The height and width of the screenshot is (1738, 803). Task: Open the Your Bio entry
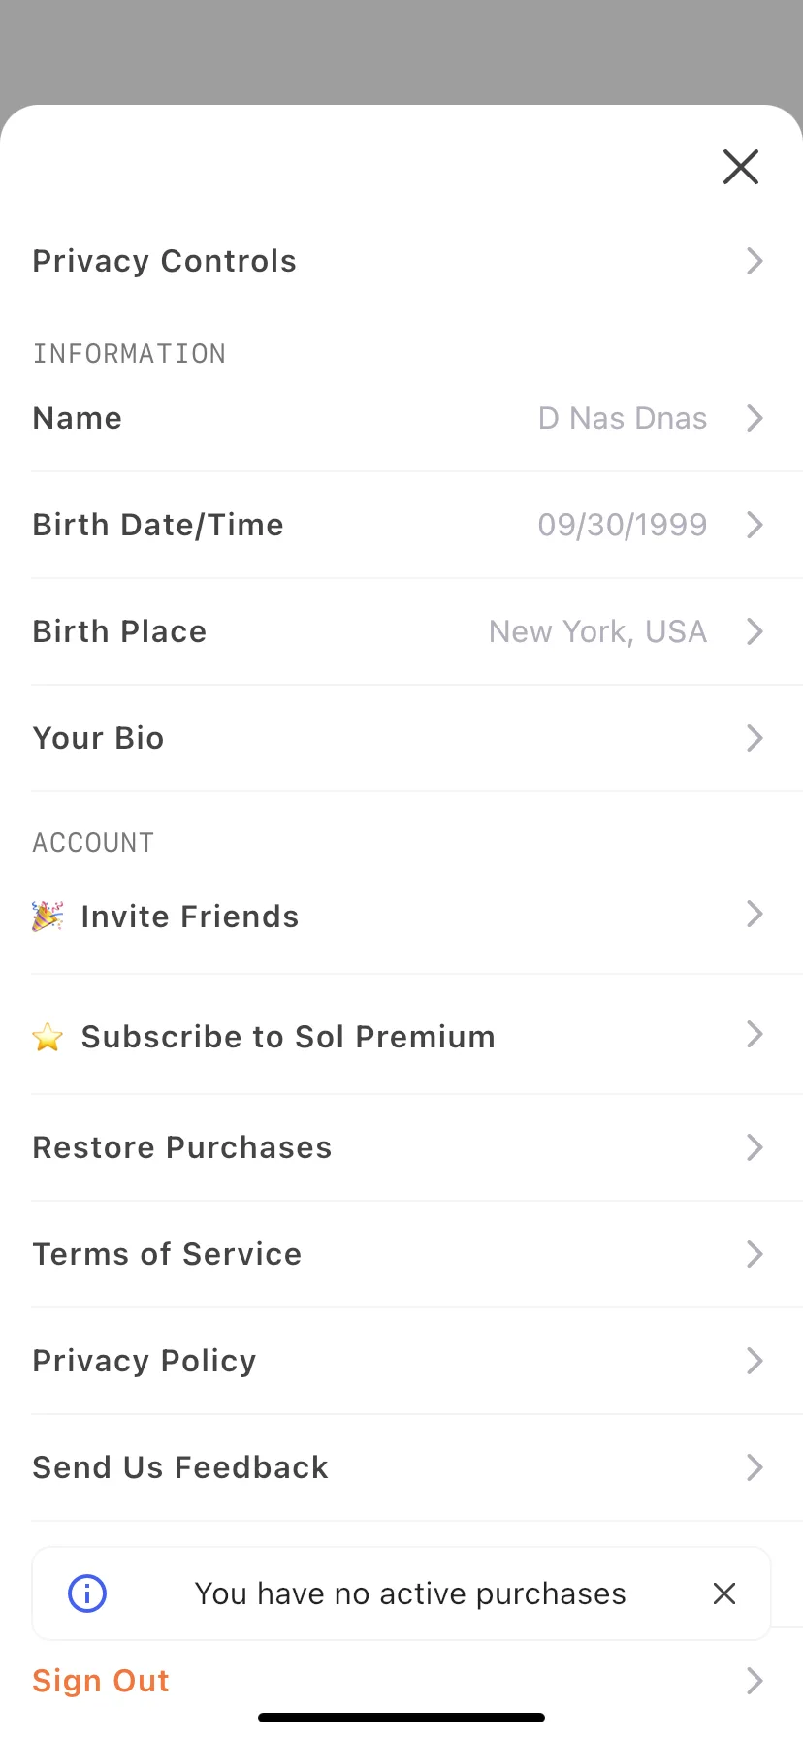[401, 738]
